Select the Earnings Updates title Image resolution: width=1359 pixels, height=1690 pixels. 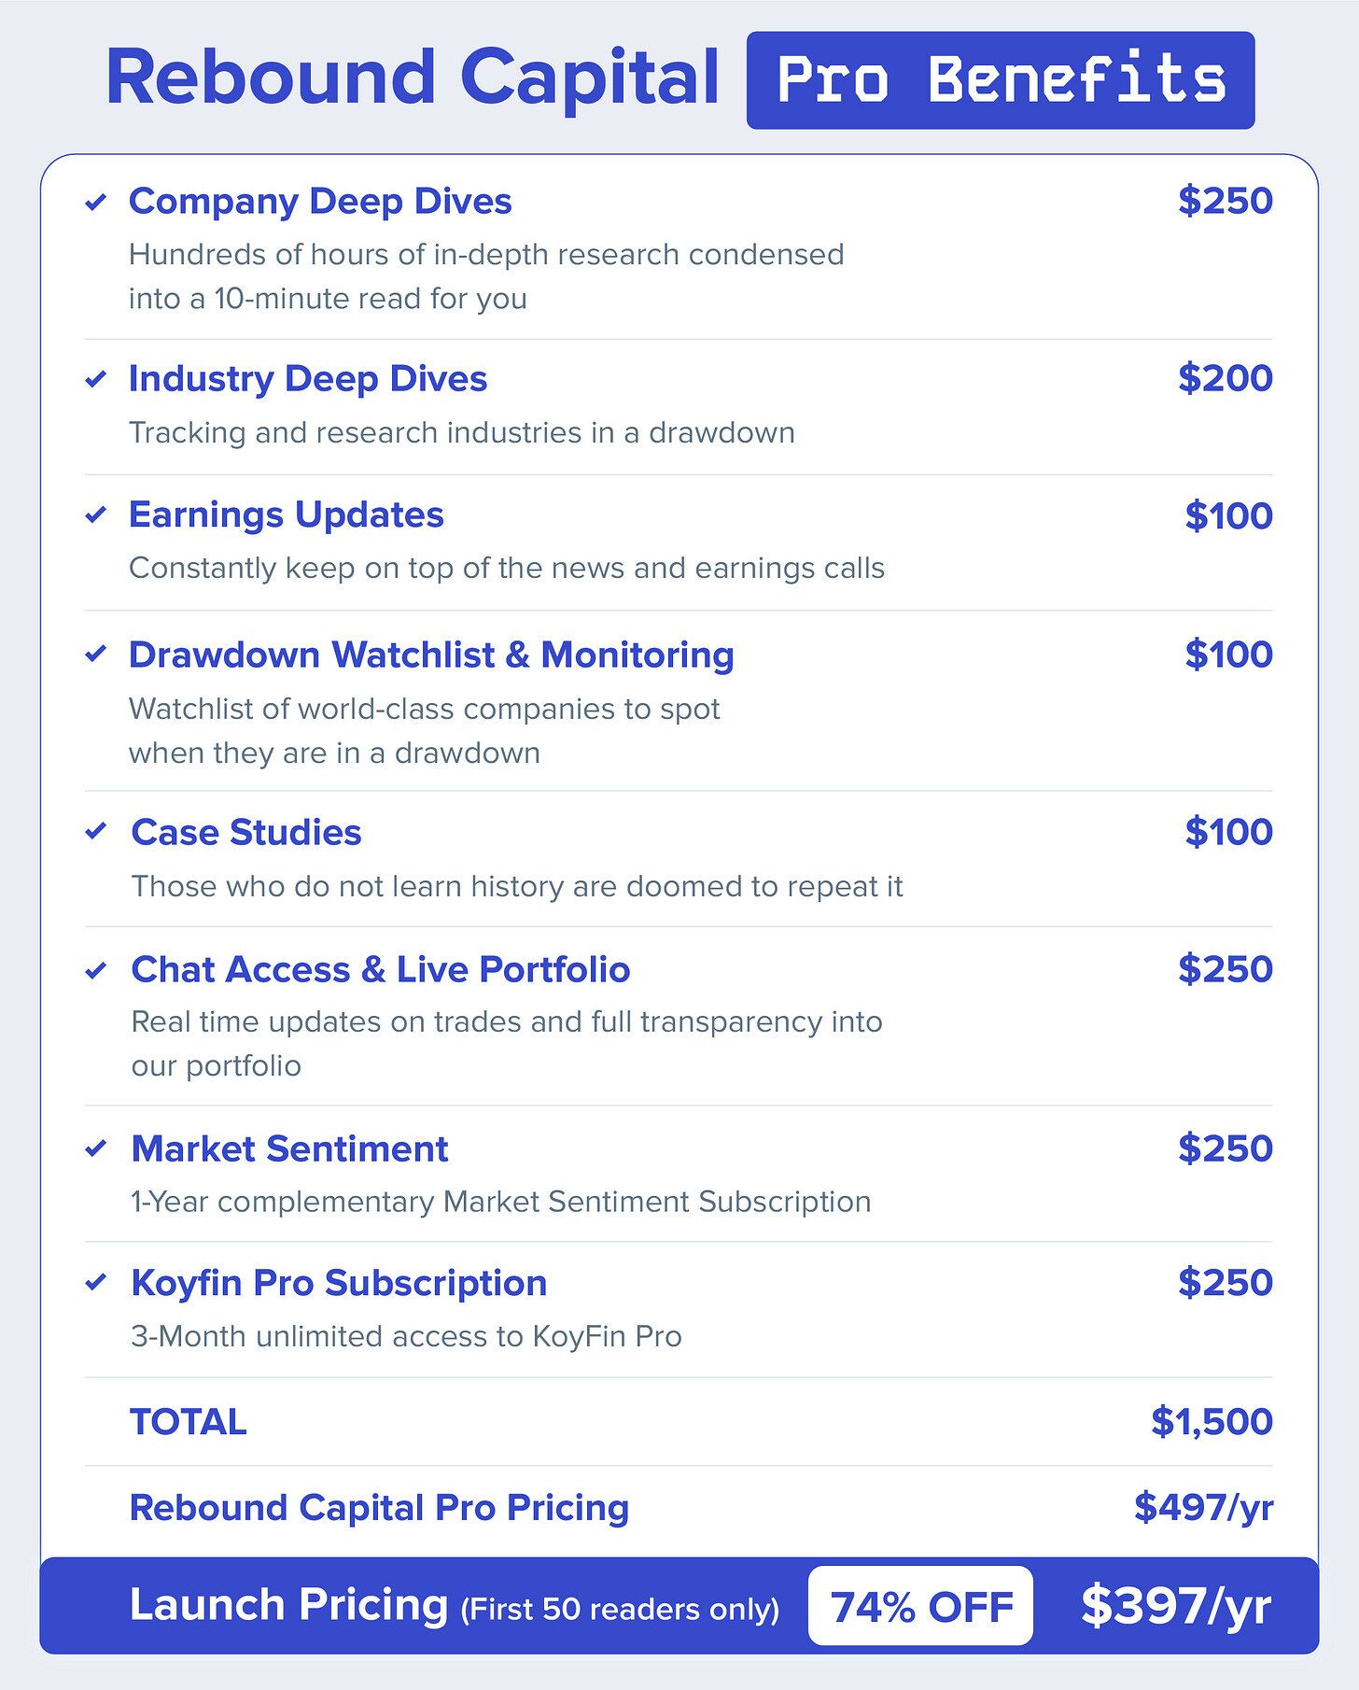[286, 515]
